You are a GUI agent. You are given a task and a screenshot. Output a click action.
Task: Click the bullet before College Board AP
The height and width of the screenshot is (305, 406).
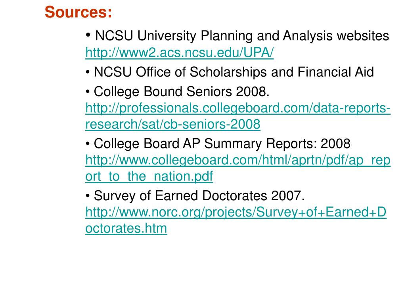[x=88, y=143]
